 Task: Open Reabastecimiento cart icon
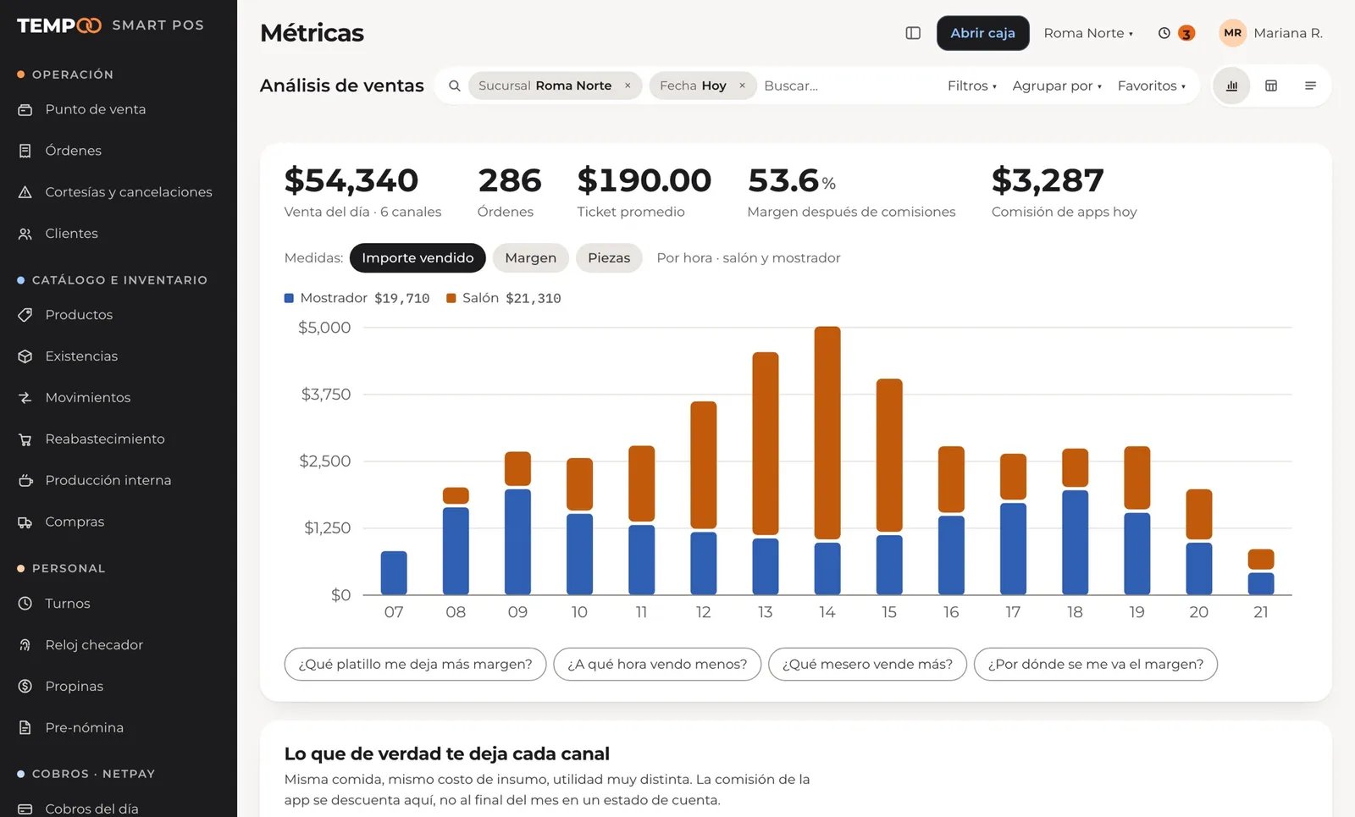[x=25, y=439]
